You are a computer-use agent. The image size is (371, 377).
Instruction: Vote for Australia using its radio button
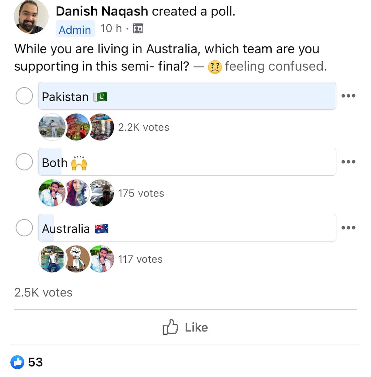point(24,228)
